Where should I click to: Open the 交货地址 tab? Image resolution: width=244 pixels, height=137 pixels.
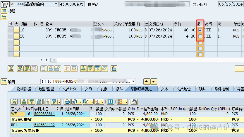click(183, 89)
